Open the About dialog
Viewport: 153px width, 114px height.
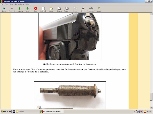99,9
